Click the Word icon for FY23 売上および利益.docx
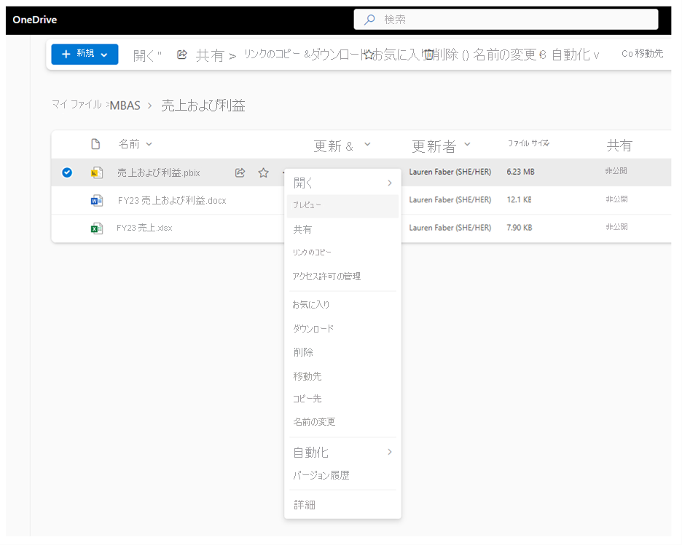This screenshot has width=682, height=545. (96, 200)
